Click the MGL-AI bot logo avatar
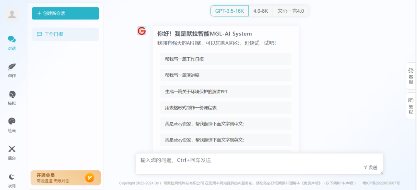 pos(142,31)
